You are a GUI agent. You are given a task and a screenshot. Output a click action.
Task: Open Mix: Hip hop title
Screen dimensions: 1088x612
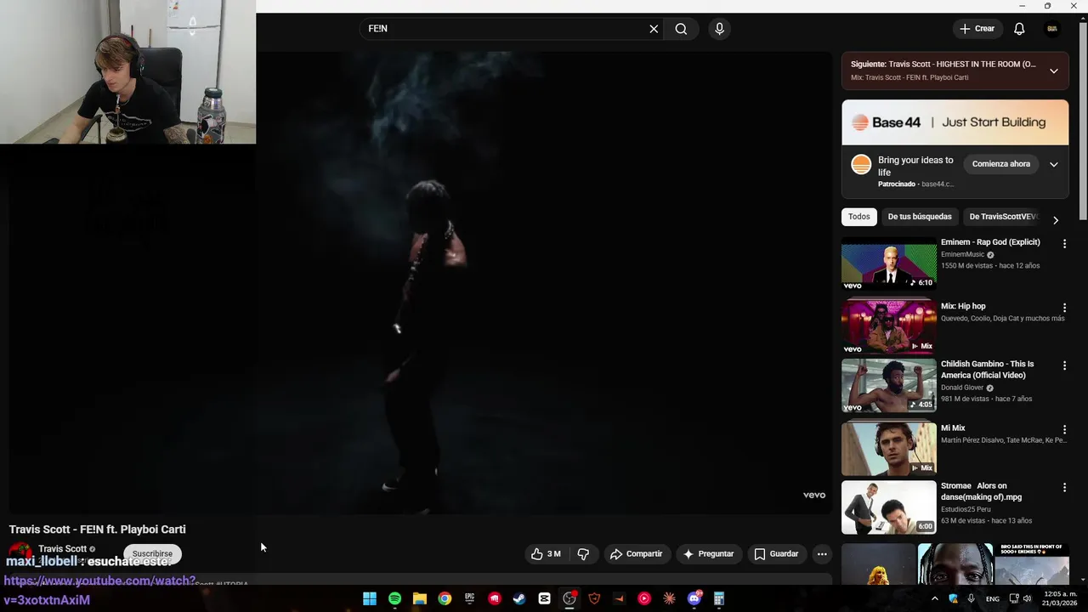tap(963, 306)
